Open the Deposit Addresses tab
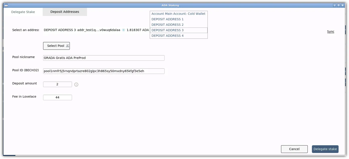The height and width of the screenshot is (159, 349). pyautogui.click(x=65, y=12)
